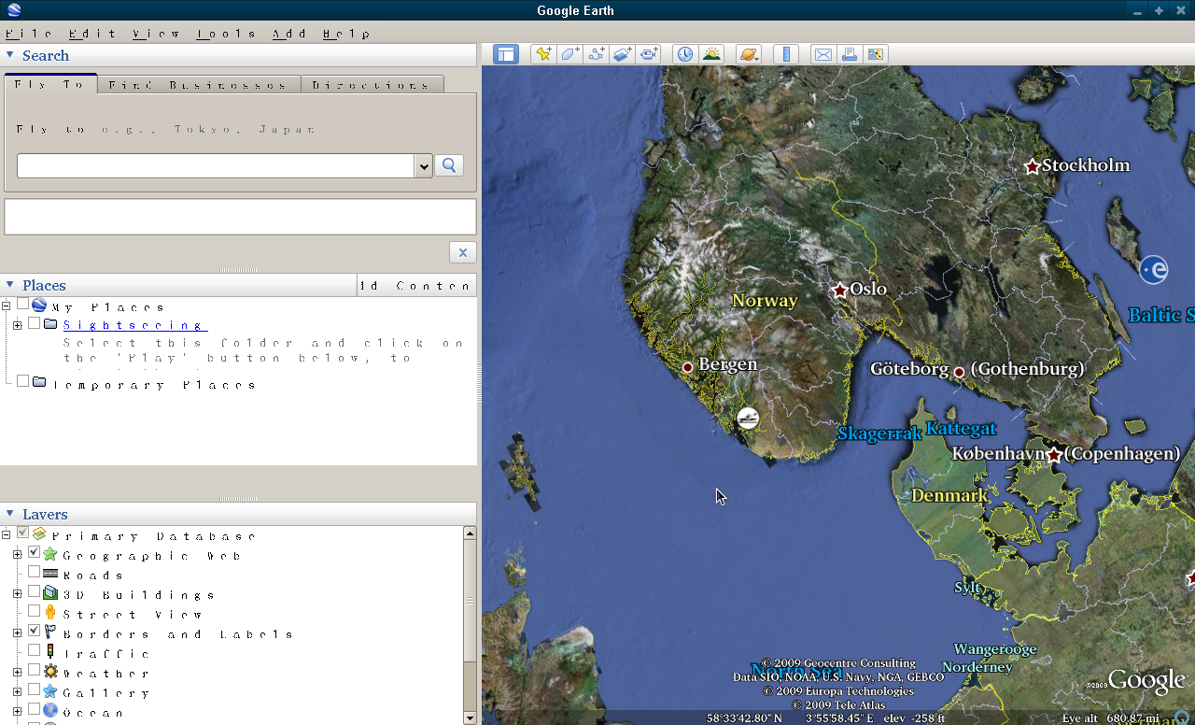Image resolution: width=1195 pixels, height=725 pixels.
Task: Collapse the Primary Database tree node
Action: [6, 535]
